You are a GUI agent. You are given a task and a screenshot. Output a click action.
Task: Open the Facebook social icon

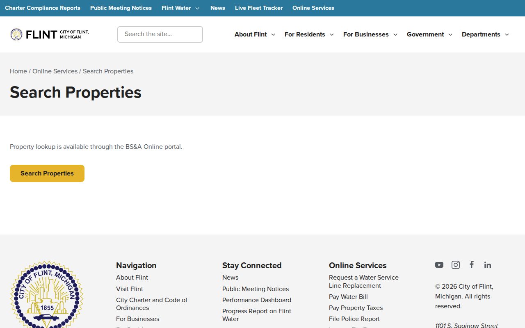click(472, 264)
